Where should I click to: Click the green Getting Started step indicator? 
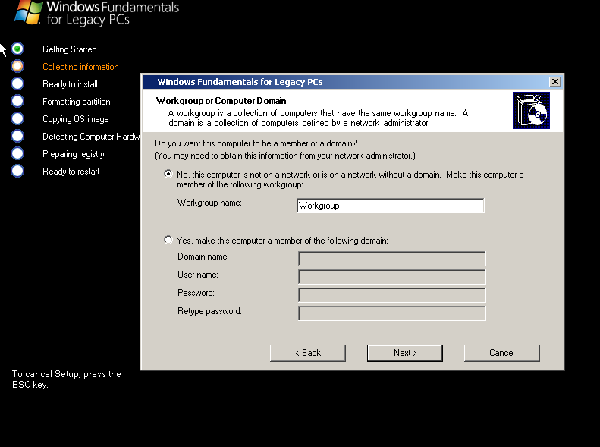(x=17, y=49)
